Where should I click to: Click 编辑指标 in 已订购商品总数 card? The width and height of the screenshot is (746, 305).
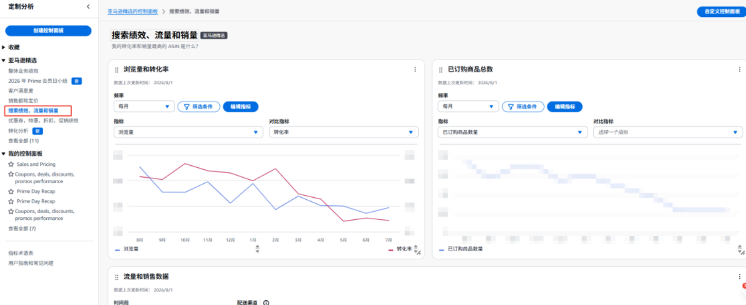click(x=565, y=107)
